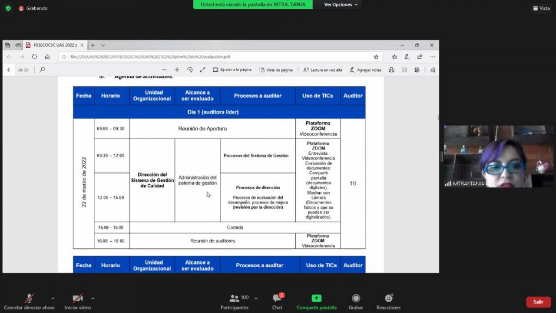
Task: Open a new Edge tab
Action: click(93, 45)
